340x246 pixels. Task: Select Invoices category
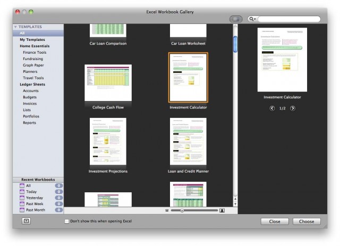[x=30, y=104]
